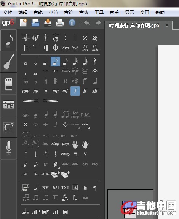Image resolution: width=179 pixels, height=219 pixels.
Task: Insert TXT text annotation
Action: point(65,187)
